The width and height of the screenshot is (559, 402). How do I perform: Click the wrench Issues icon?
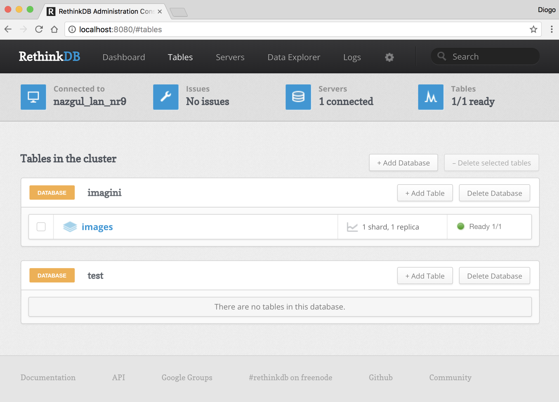[x=166, y=97]
